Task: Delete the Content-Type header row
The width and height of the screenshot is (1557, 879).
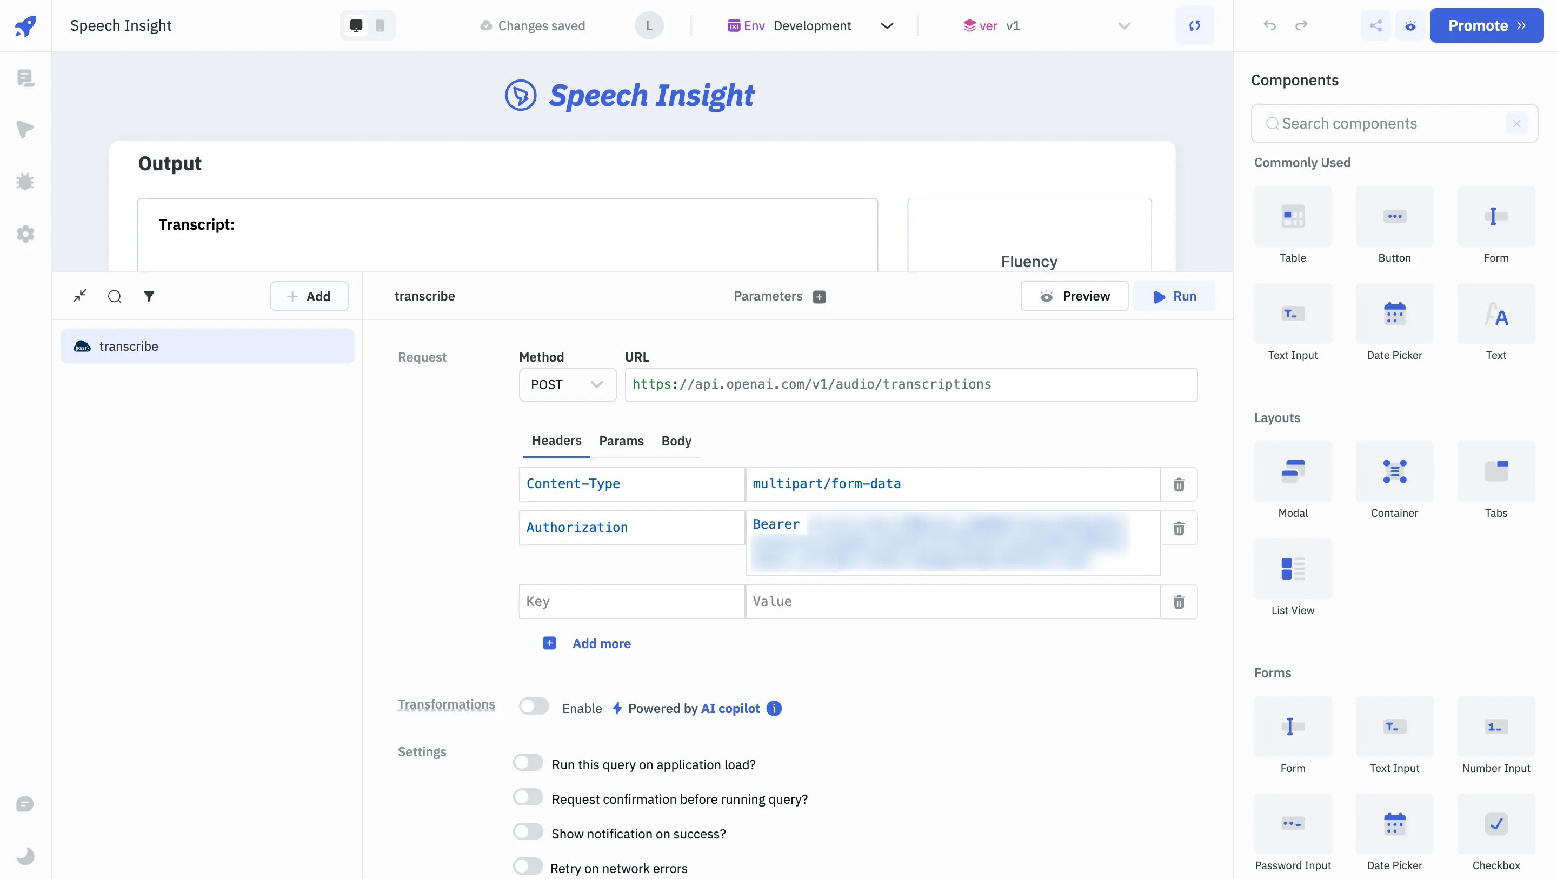Action: tap(1179, 484)
